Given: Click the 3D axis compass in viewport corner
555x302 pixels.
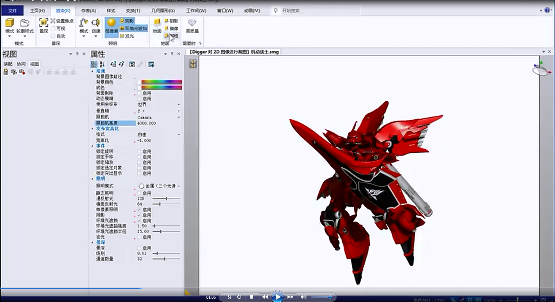Looking at the screenshot, I should [541, 69].
